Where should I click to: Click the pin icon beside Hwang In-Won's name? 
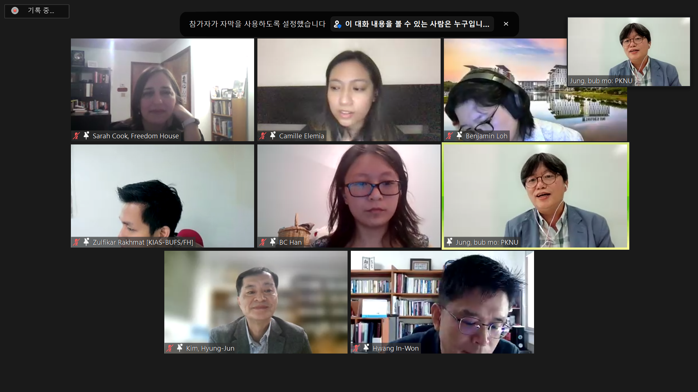[366, 348]
